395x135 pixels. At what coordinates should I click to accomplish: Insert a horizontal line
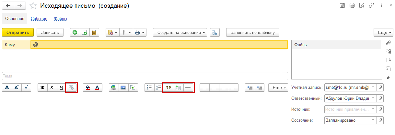tap(188, 88)
